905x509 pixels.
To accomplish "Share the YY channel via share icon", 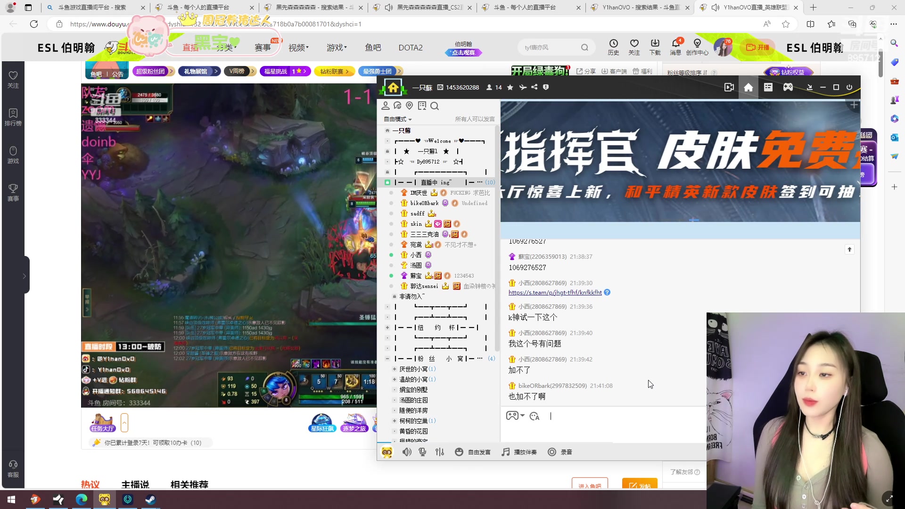I will coord(534,87).
